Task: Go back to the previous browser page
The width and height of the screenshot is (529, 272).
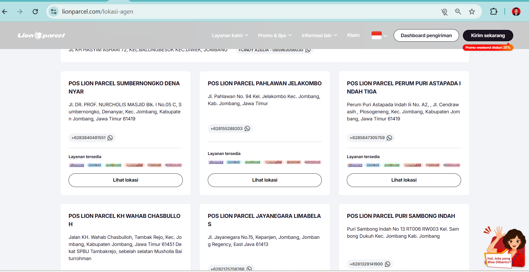Action: click(x=5, y=12)
